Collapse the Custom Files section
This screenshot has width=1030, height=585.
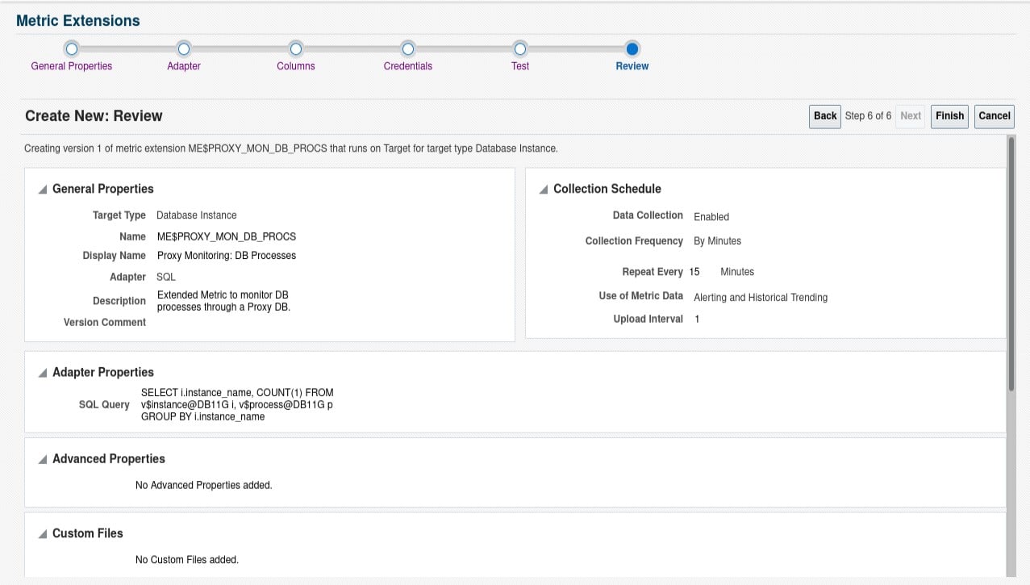point(41,533)
